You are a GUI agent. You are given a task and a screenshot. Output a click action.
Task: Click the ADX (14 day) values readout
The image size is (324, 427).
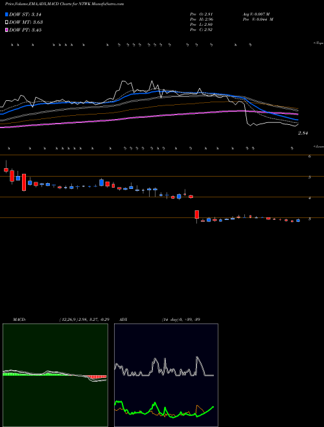coord(181,320)
